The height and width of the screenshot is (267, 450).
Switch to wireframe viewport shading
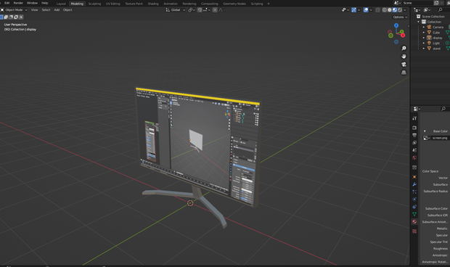384,9
